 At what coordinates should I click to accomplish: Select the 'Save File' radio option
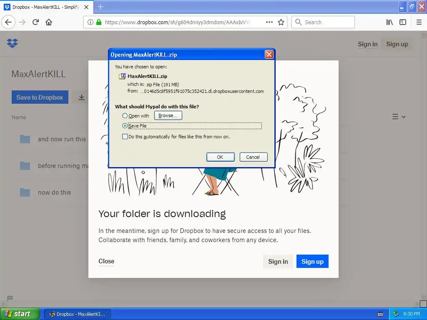pos(125,125)
